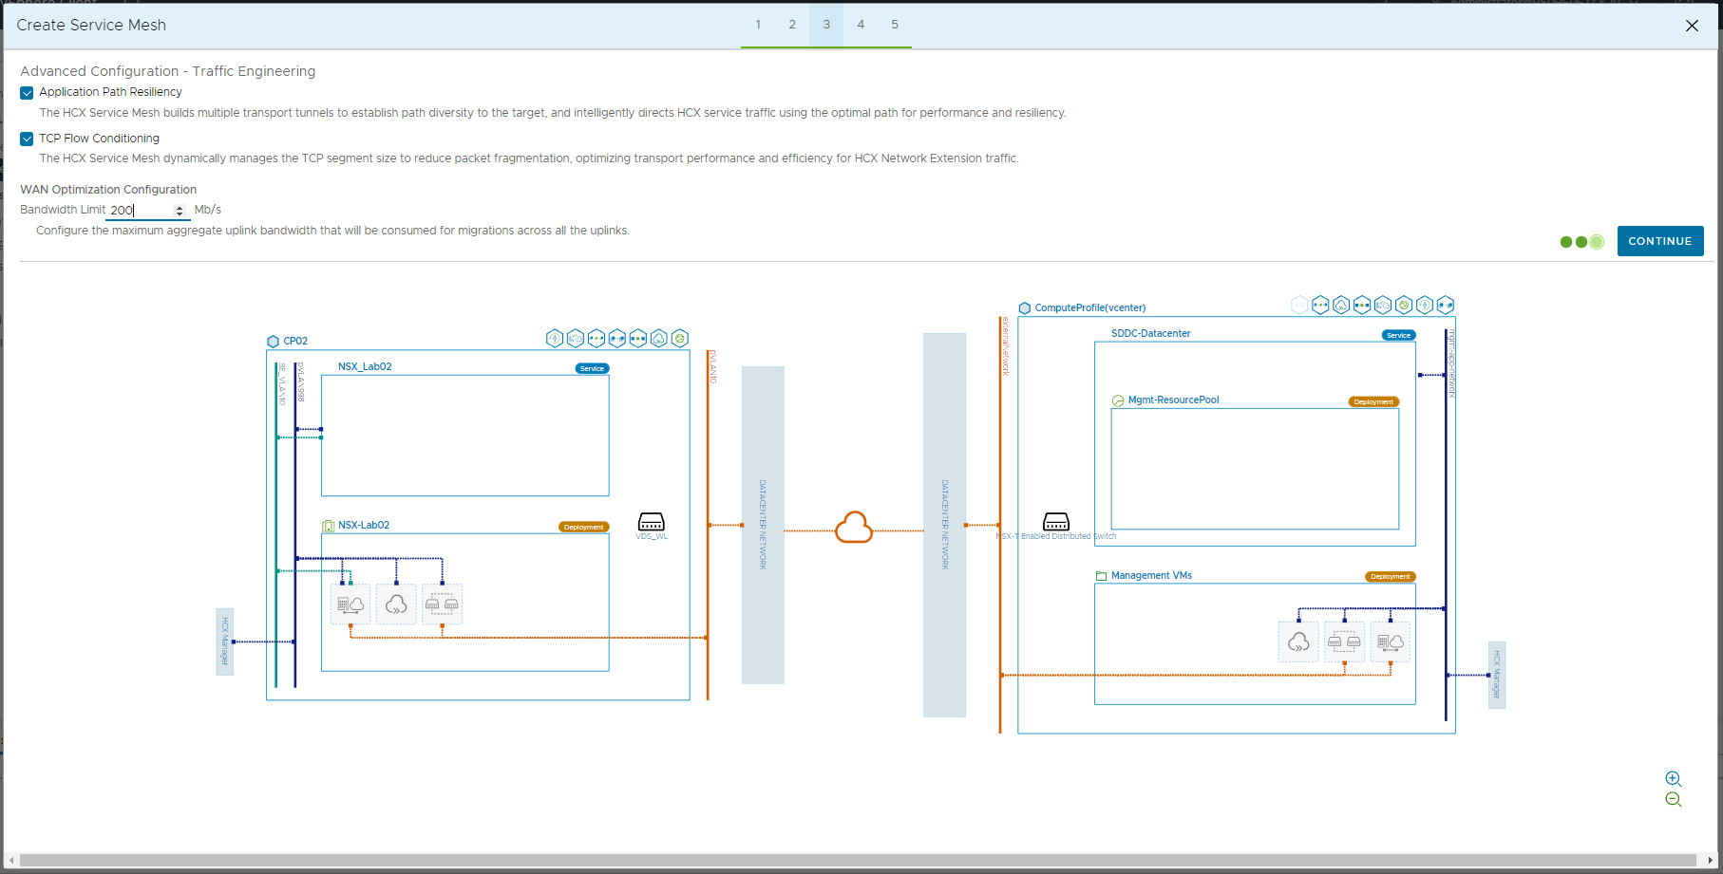Click the three-squares hexagon above ComputeProfile(vcenter)
The width and height of the screenshot is (1723, 874).
pos(1362,305)
